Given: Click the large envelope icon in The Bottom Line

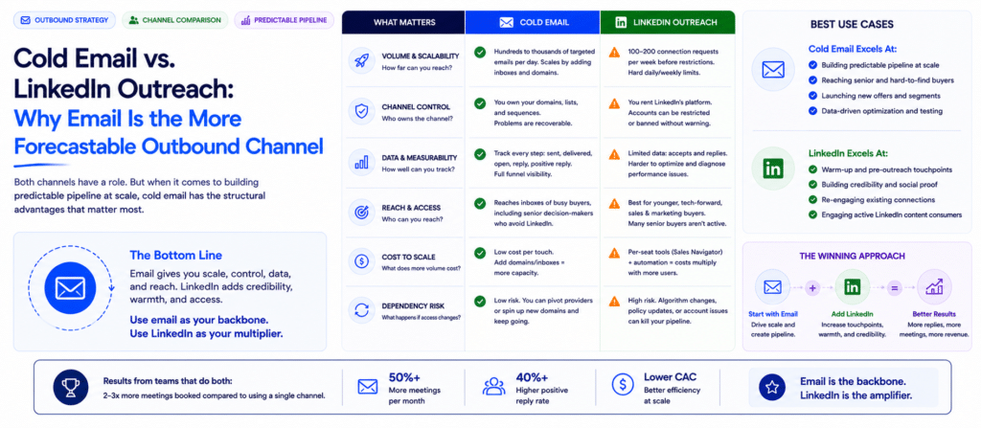Looking at the screenshot, I should click(69, 287).
